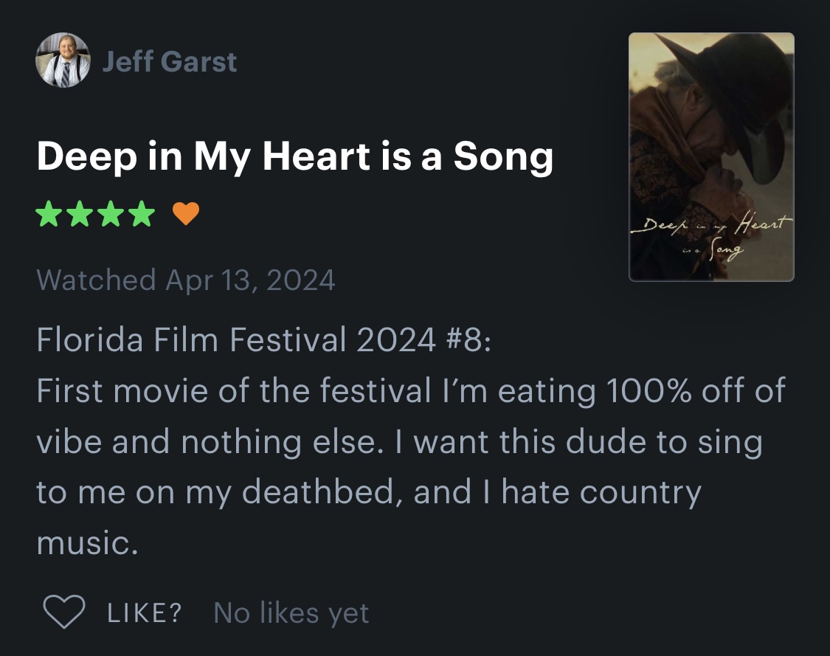The width and height of the screenshot is (830, 656).
Task: Open the Watched Apr 13, 2024 diary date
Action: [186, 280]
